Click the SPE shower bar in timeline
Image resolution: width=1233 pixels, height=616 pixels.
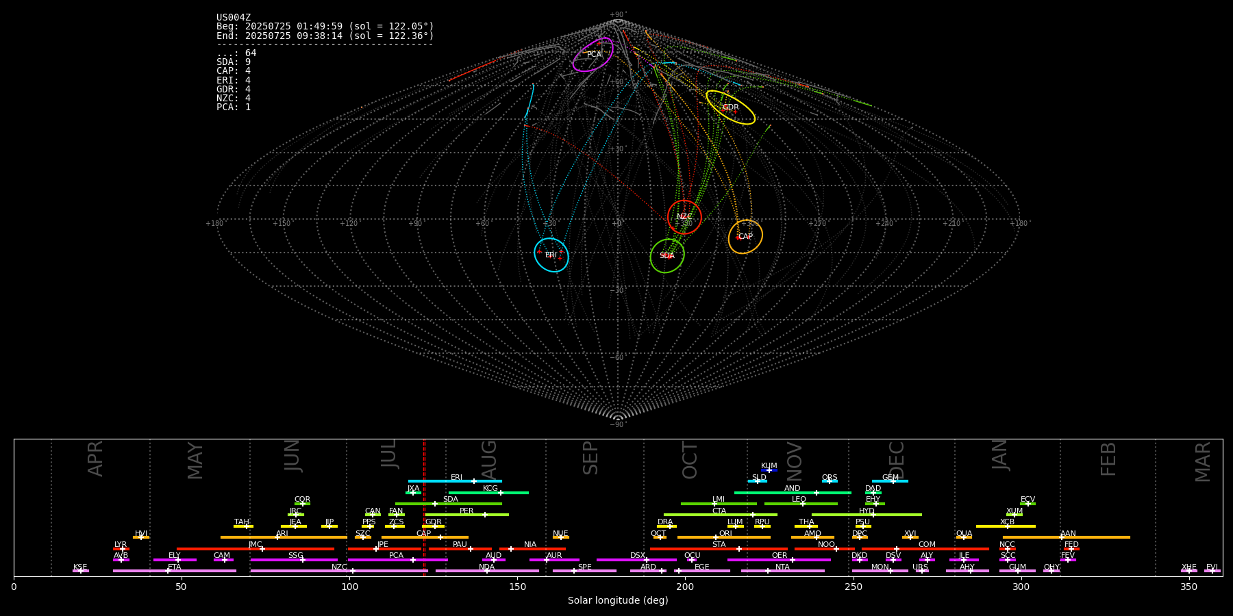(584, 571)
